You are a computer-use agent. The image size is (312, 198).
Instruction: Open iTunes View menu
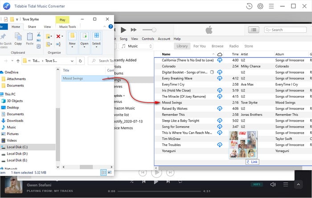(135, 39)
